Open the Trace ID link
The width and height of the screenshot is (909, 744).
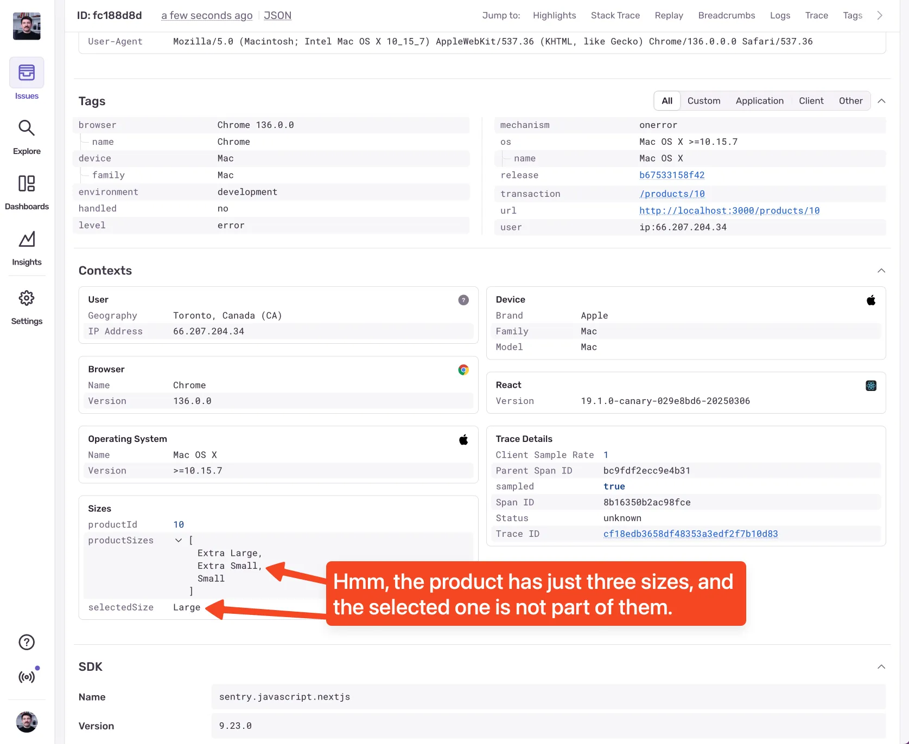pos(690,534)
